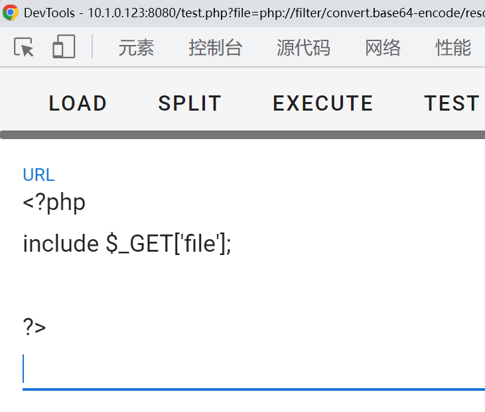Activate the inspect element picker icon
This screenshot has width=485, height=412.
[x=24, y=48]
